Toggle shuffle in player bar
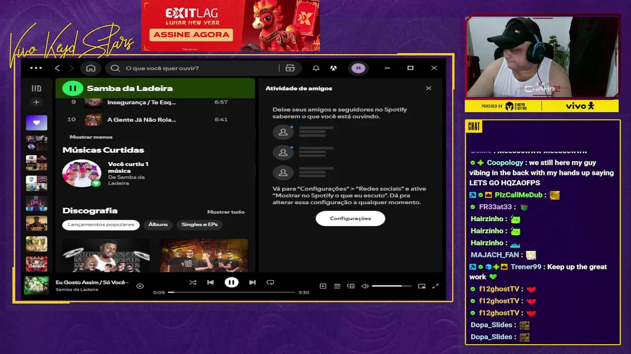The height and width of the screenshot is (354, 631). 193,283
